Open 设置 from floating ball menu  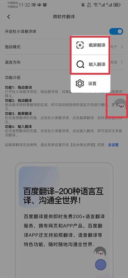(90, 84)
